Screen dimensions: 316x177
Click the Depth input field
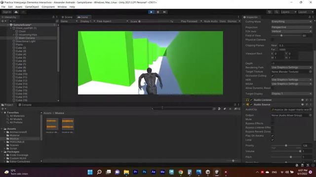(x=291, y=63)
